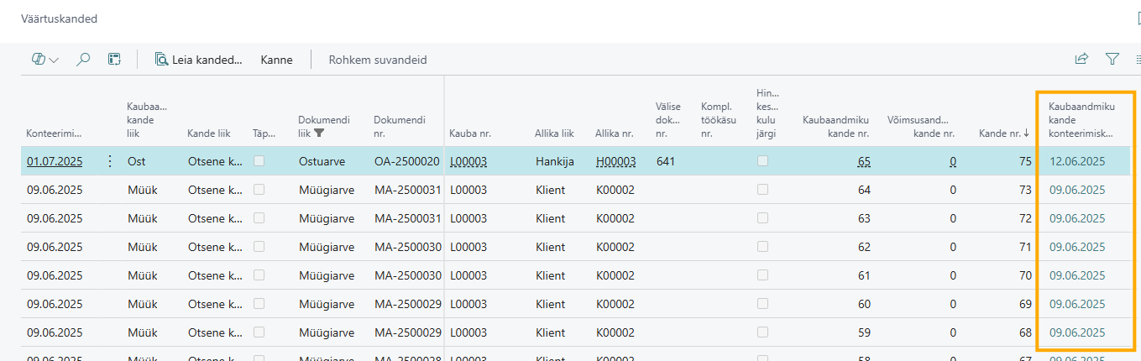This screenshot has height=361, width=1141.
Task: Click the Kauba nr. L00003 link in first row
Action: 468,161
